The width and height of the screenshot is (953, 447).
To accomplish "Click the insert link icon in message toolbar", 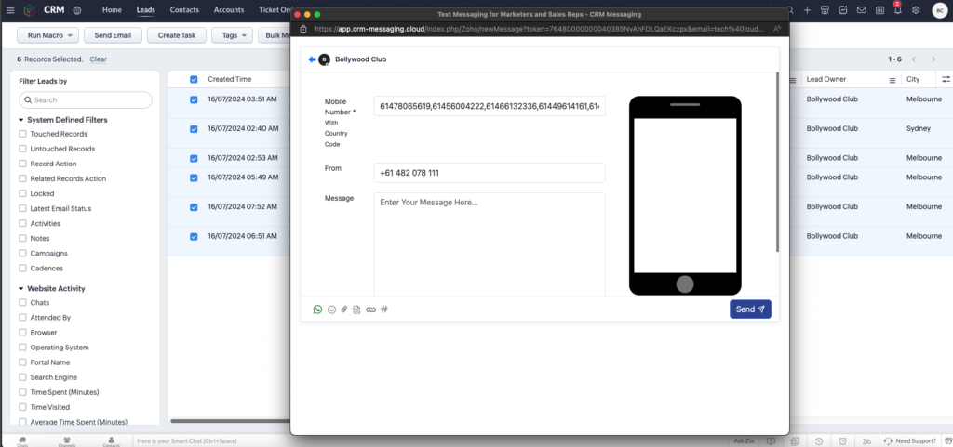I will click(370, 309).
